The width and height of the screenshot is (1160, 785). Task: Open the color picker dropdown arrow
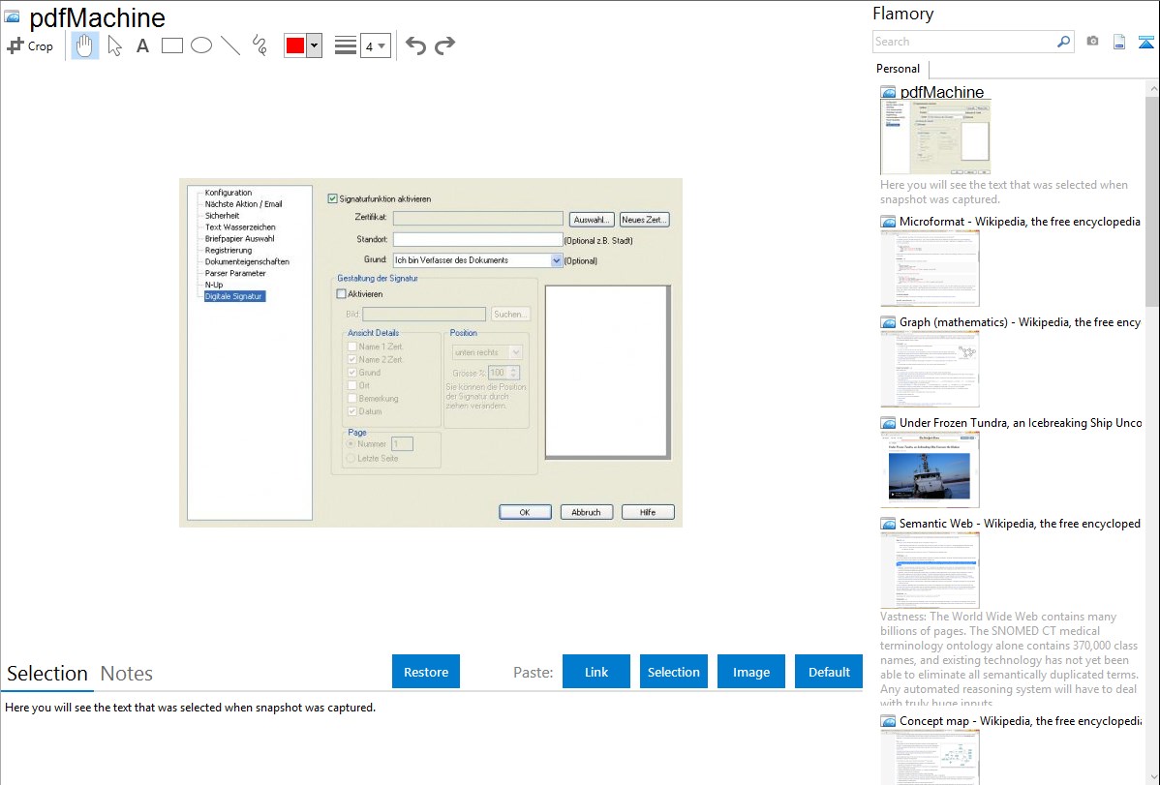click(314, 45)
